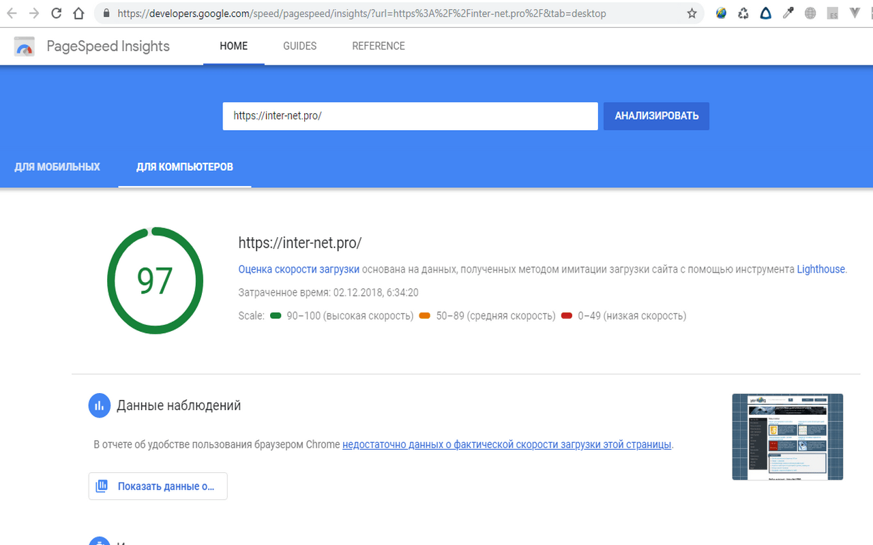Open the GUIDES tab

click(300, 46)
